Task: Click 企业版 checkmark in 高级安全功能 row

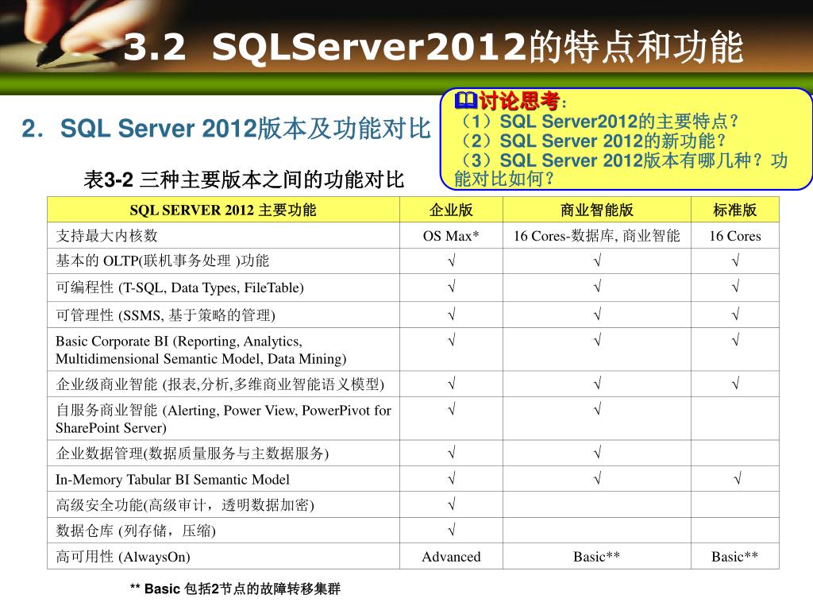Action: click(452, 503)
